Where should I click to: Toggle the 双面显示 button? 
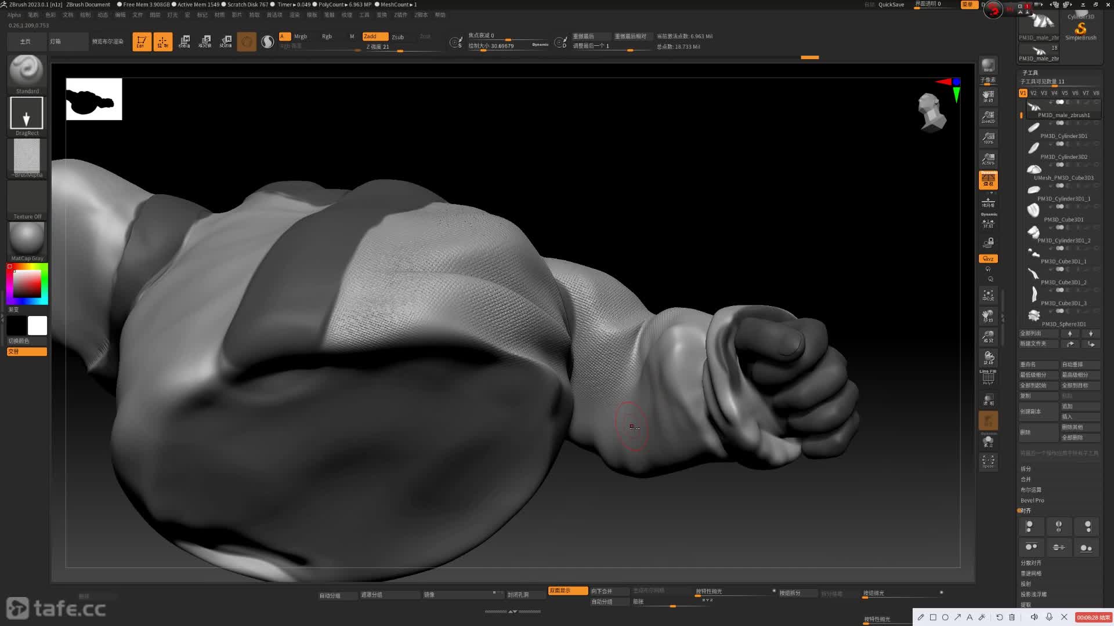click(x=568, y=591)
